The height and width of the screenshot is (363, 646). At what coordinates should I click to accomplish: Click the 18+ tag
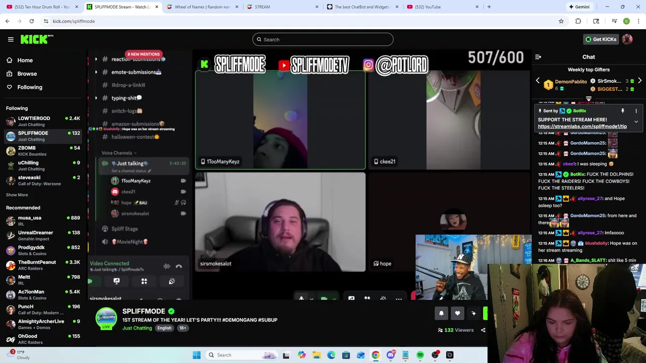point(183,328)
